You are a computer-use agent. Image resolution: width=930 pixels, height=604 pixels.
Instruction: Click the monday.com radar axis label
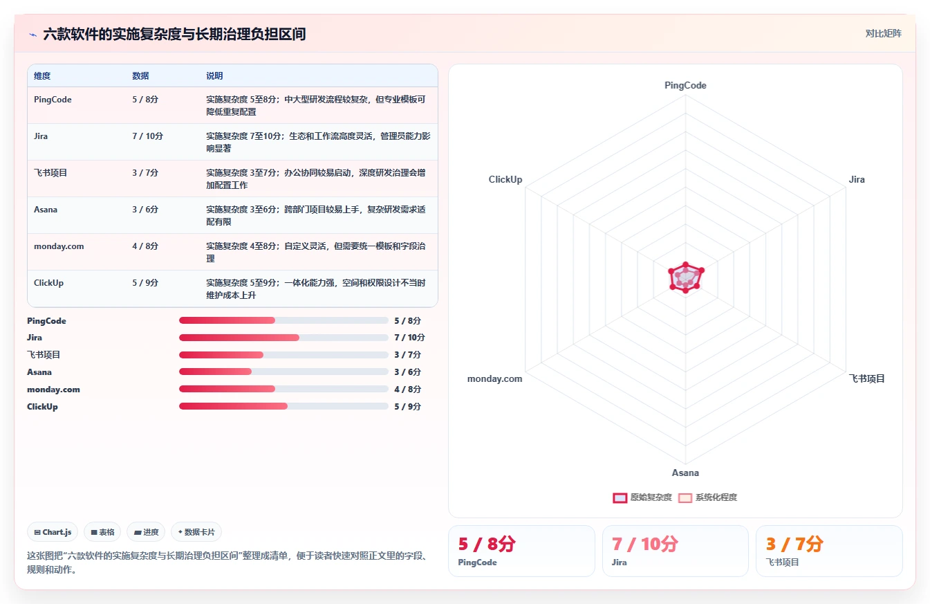(x=495, y=378)
